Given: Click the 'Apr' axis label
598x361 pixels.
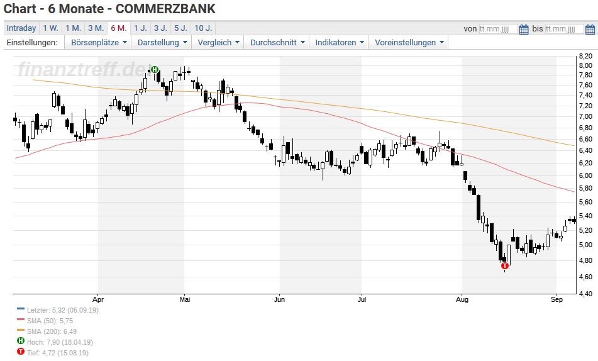Looking at the screenshot, I should pos(98,299).
